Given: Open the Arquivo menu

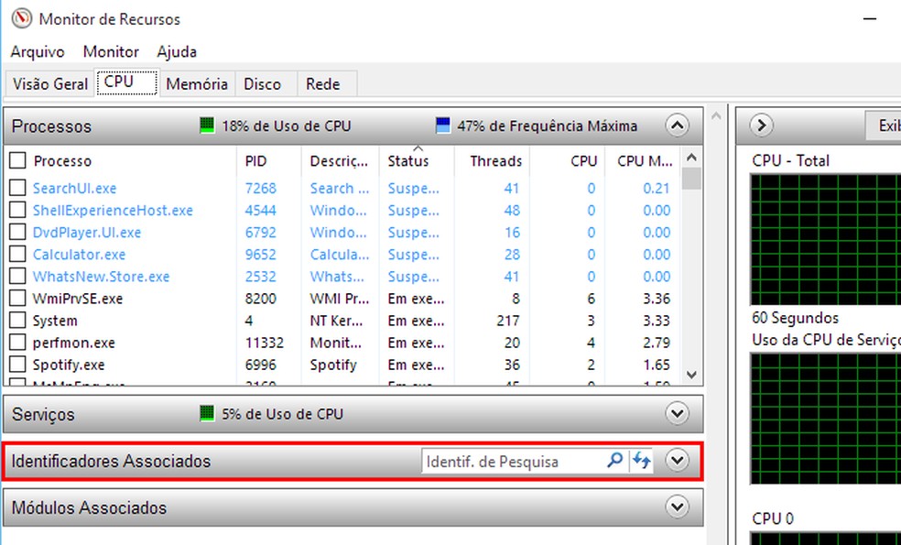Looking at the screenshot, I should (x=38, y=51).
